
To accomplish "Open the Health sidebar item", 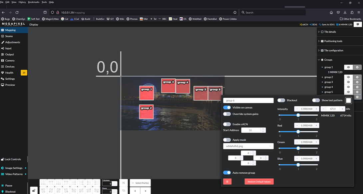I will (9, 73).
